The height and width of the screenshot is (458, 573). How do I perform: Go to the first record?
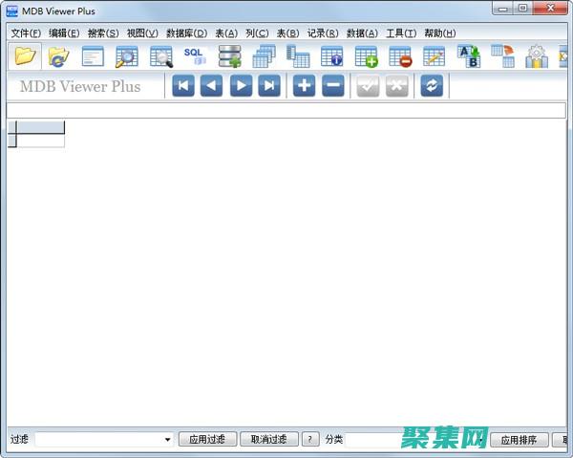(x=183, y=86)
